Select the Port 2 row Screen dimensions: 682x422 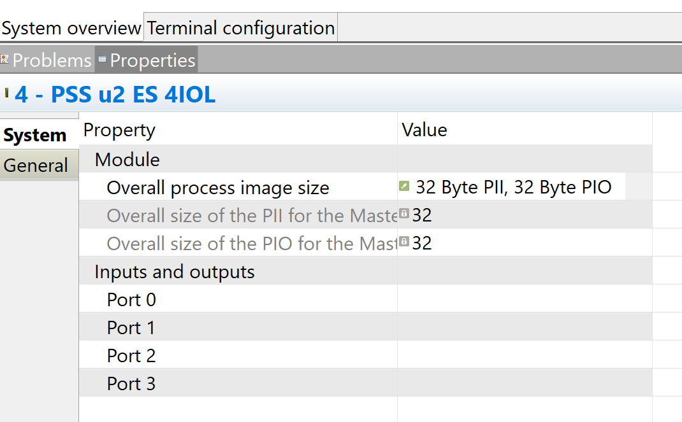[365, 355]
